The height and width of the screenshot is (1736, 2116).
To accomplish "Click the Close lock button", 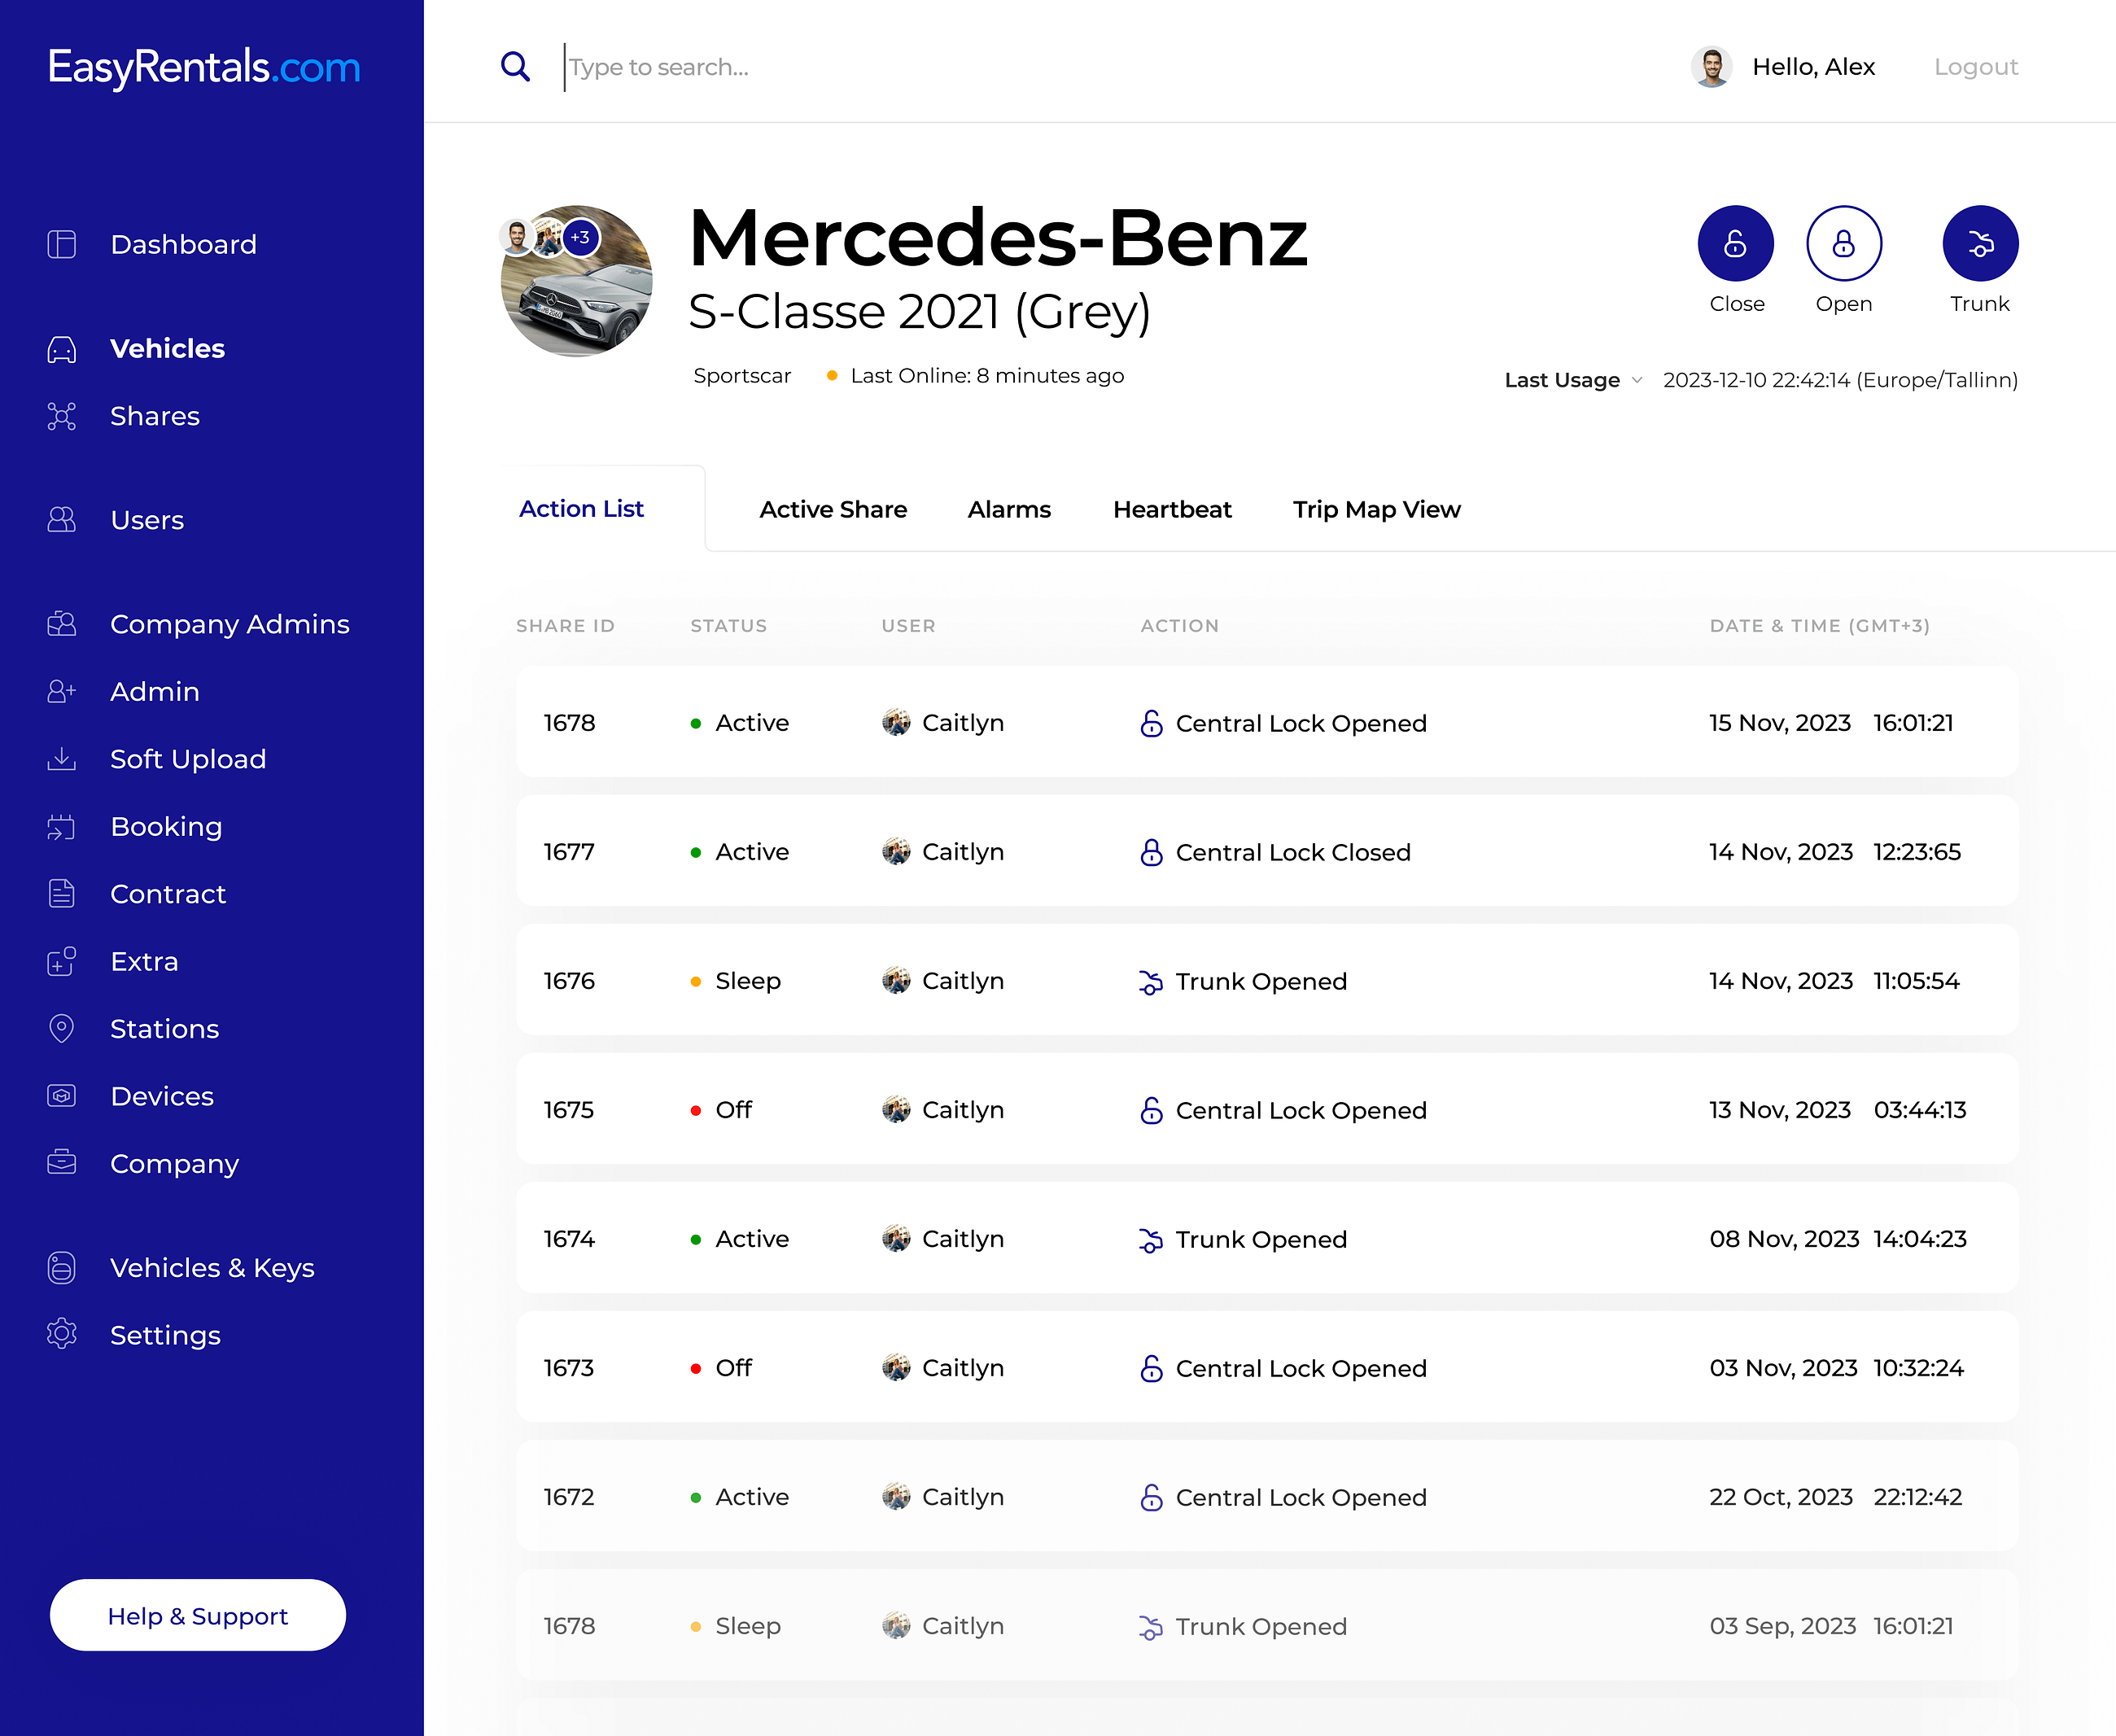I will (x=1735, y=244).
